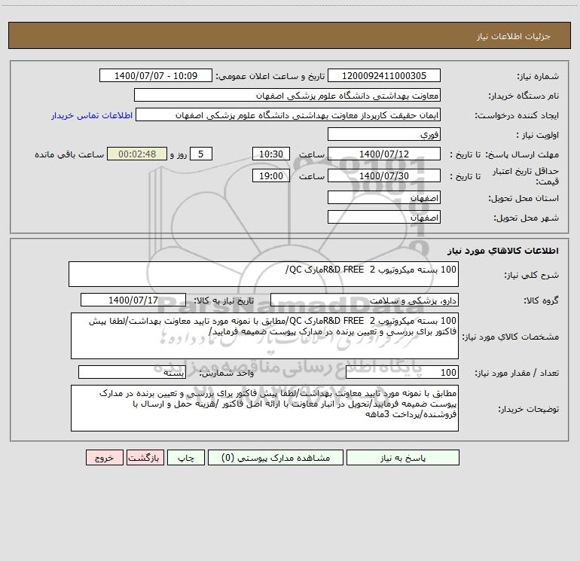Click the label 'مشخصات کالای مورد نیاز:'
580x561 pixels.
pos(511,337)
